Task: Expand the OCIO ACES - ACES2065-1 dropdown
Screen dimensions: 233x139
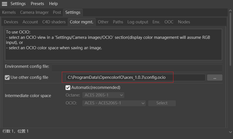Action: coord(114,103)
